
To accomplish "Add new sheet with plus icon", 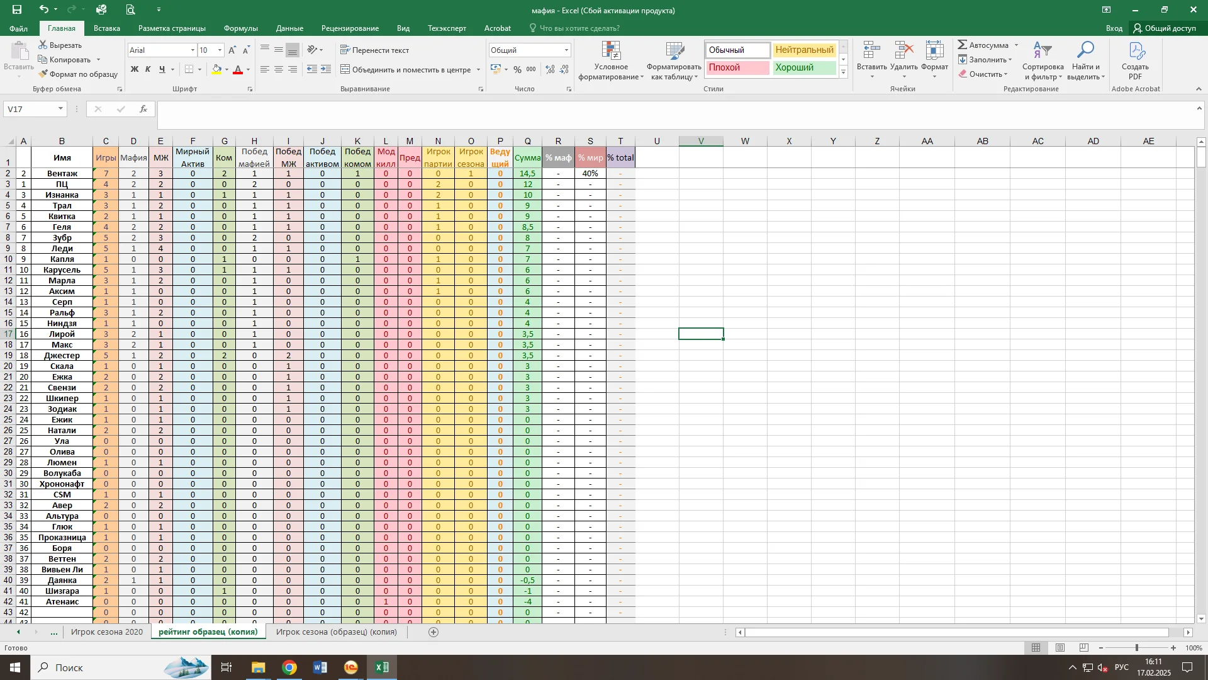I will click(x=433, y=632).
